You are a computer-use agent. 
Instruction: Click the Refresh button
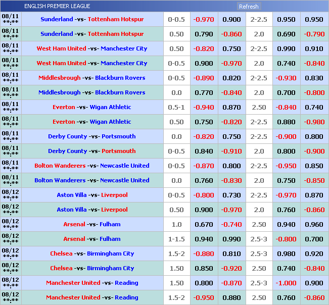249,7
